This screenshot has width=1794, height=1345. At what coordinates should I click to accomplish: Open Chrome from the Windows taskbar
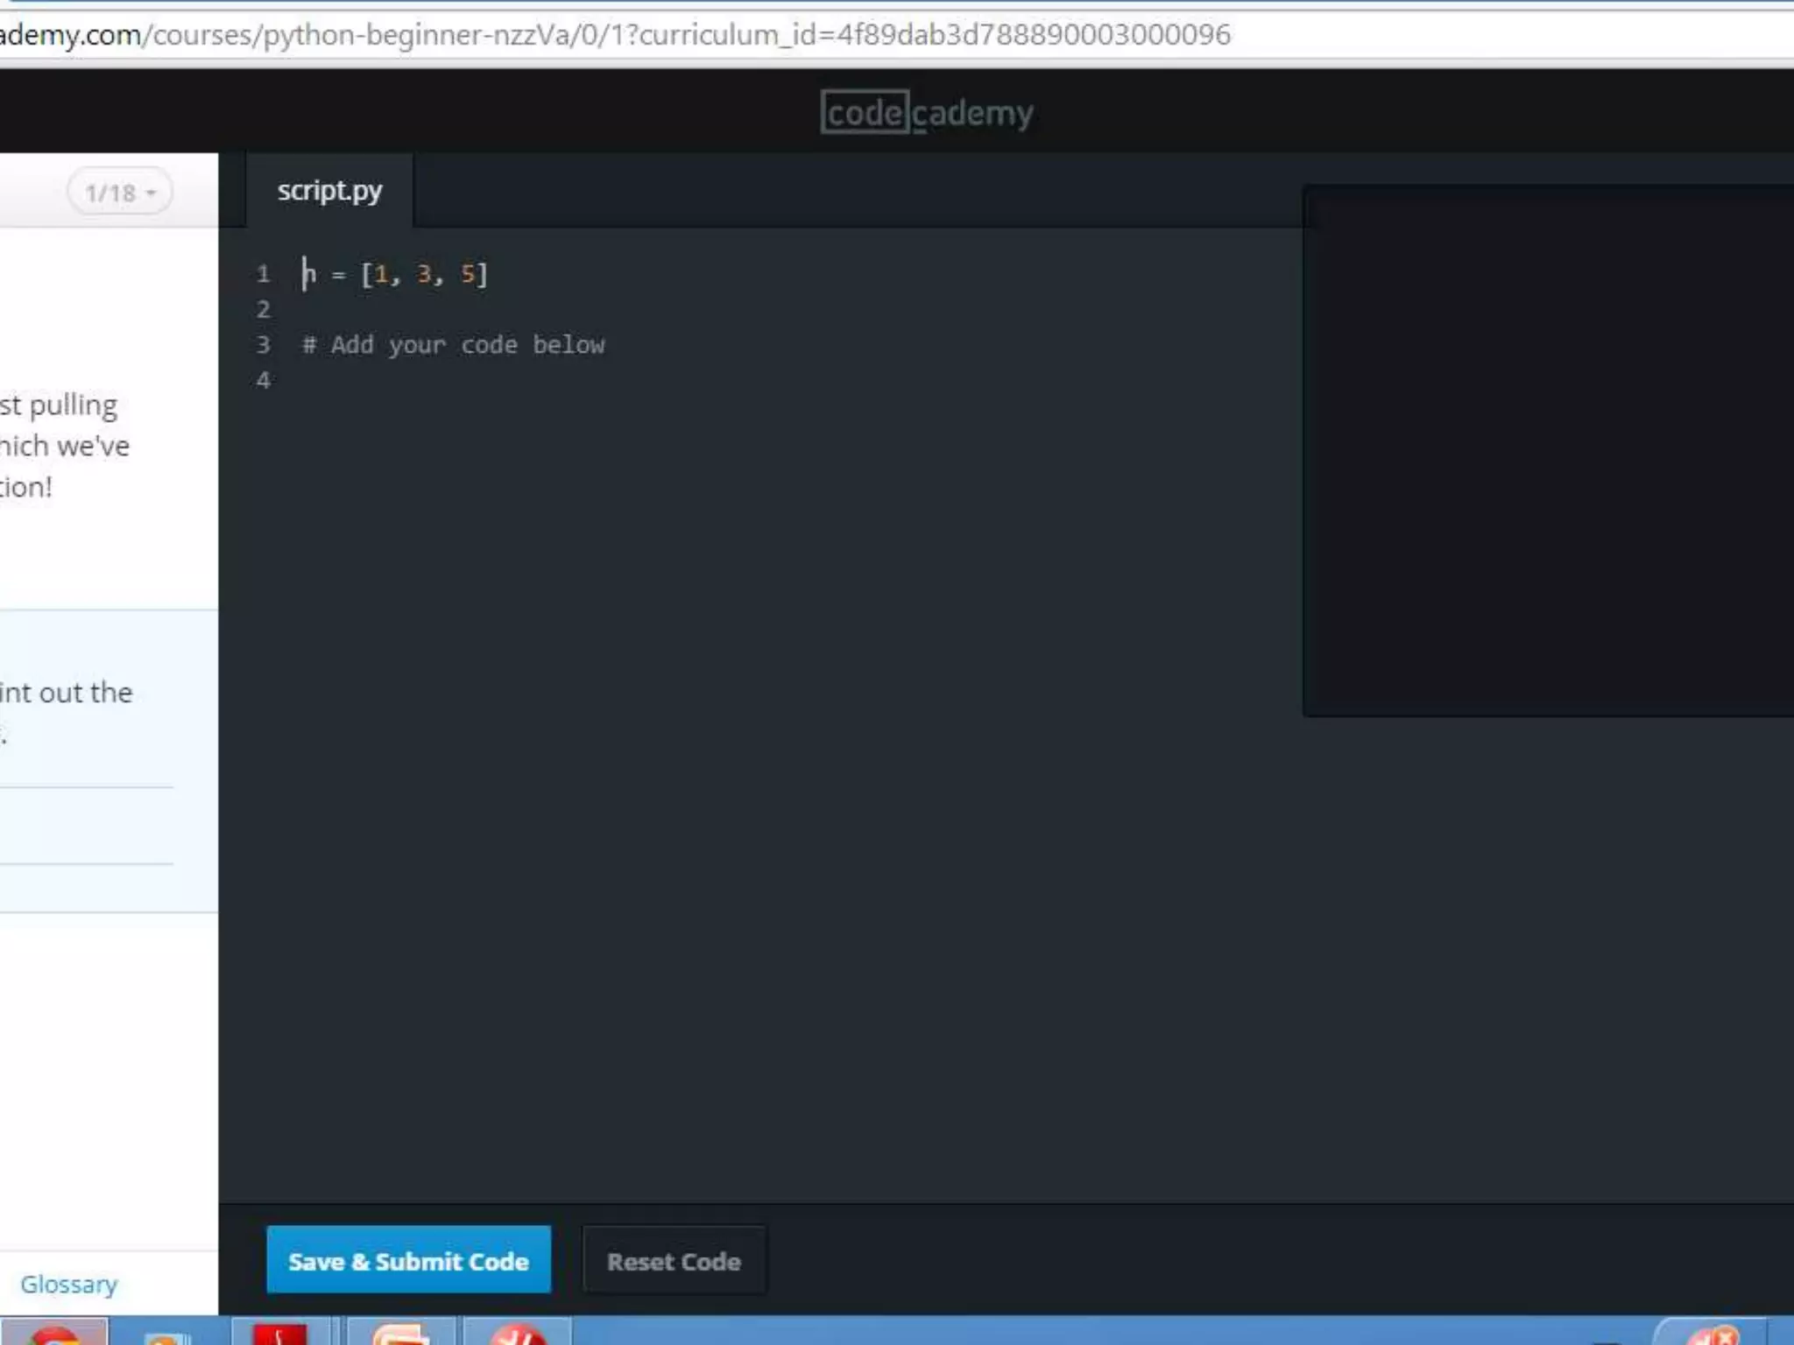coord(54,1333)
